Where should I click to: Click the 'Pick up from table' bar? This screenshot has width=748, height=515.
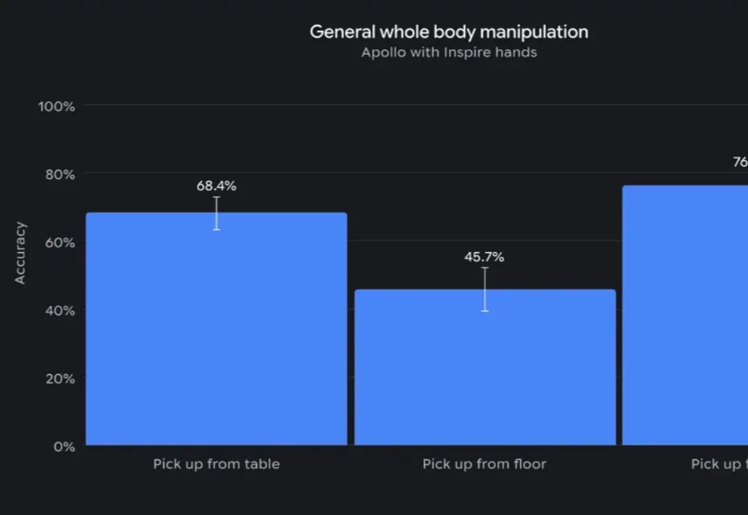coord(216,329)
